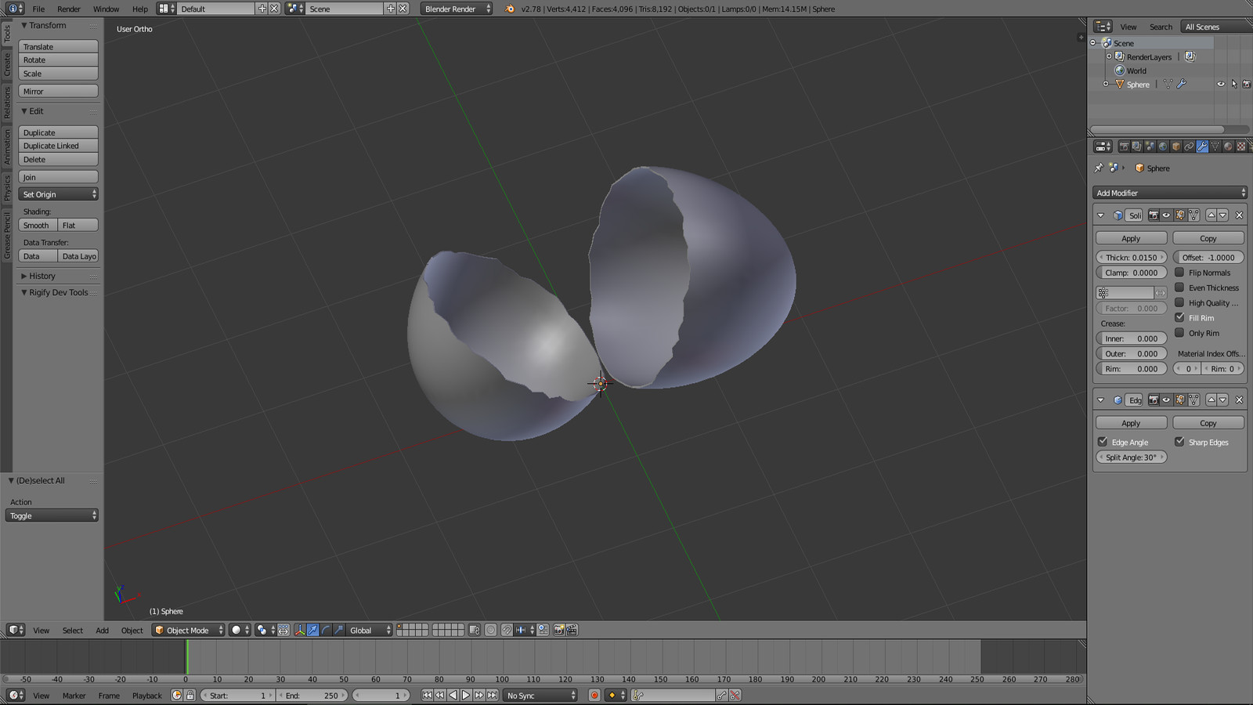This screenshot has width=1253, height=705.
Task: Select the rotate manipulator icon in the header
Action: pyautogui.click(x=327, y=630)
